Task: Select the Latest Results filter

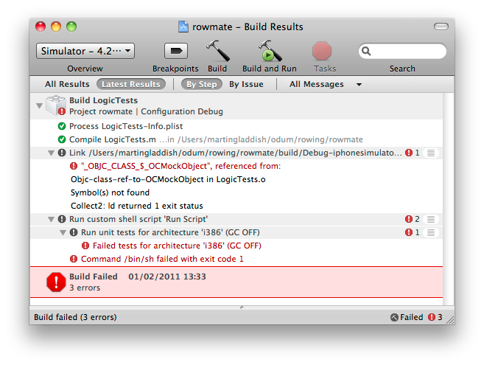Action: [x=130, y=84]
